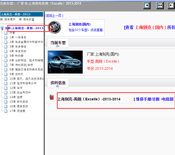Open chapter 6章 诊断概述、起点和编程
This screenshot has height=155, width=175.
tap(26, 60)
